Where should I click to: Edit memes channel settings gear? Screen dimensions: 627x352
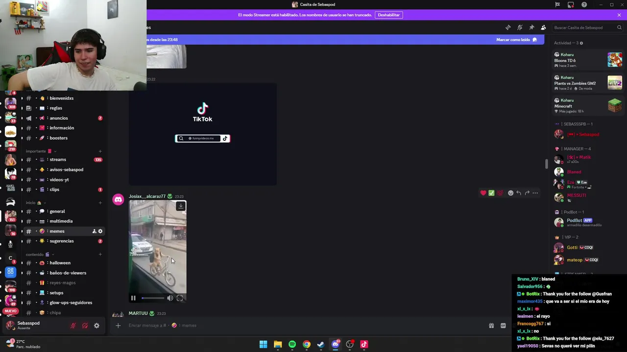[x=100, y=231]
